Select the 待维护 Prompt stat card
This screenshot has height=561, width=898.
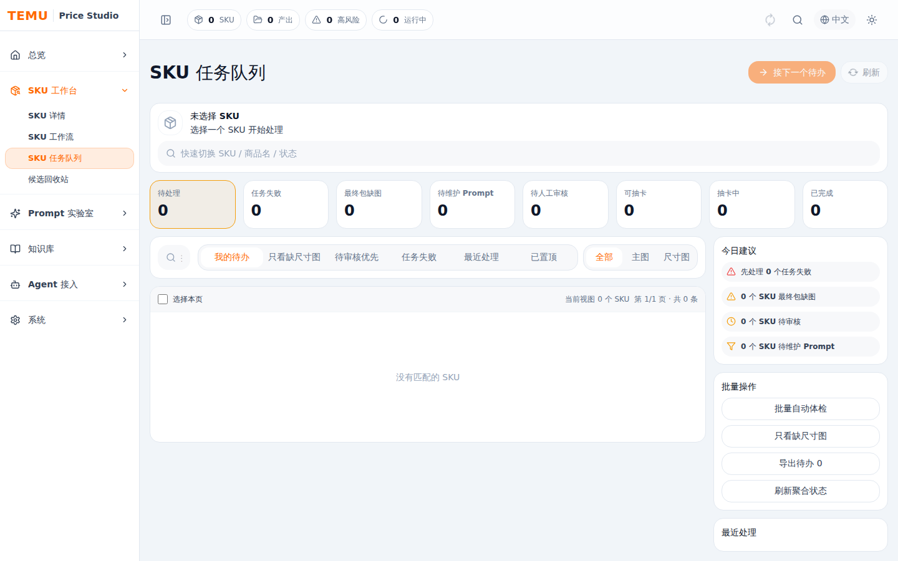(472, 204)
